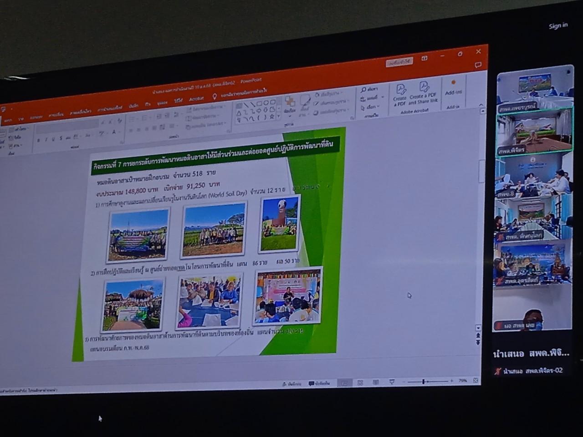This screenshot has height=437, width=583.
Task: Toggle Notes pane in status bar
Action: pyautogui.click(x=291, y=384)
